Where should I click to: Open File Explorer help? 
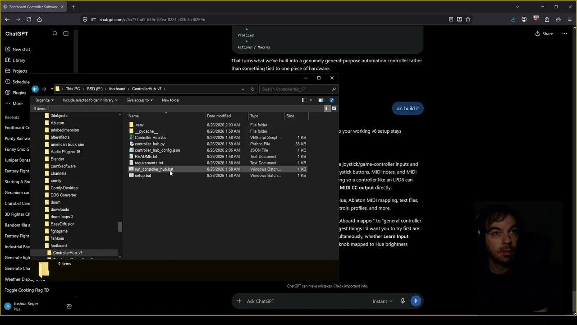click(x=332, y=100)
